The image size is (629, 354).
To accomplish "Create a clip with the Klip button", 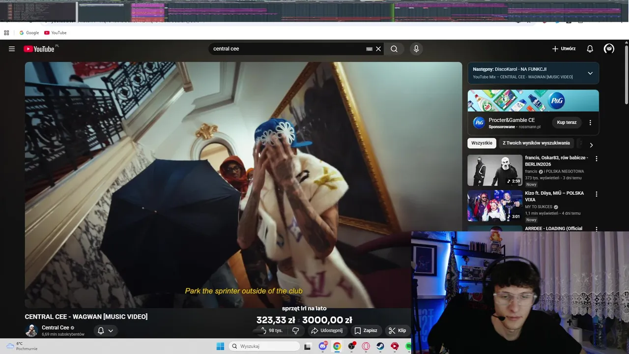I will [x=397, y=330].
